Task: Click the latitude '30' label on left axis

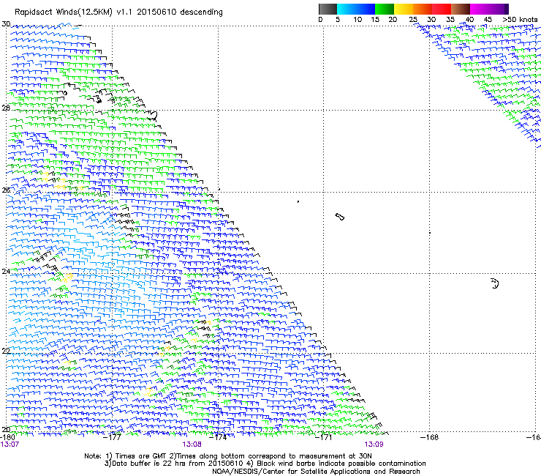Action: point(6,24)
